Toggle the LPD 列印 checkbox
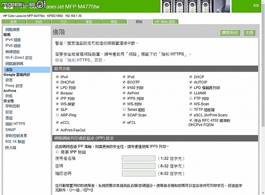 point(57,87)
